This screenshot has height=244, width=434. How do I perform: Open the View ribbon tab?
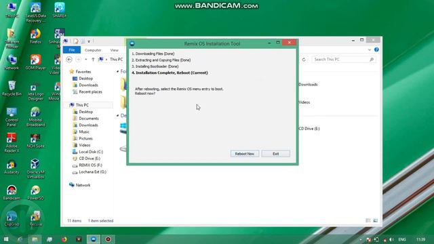(115, 50)
